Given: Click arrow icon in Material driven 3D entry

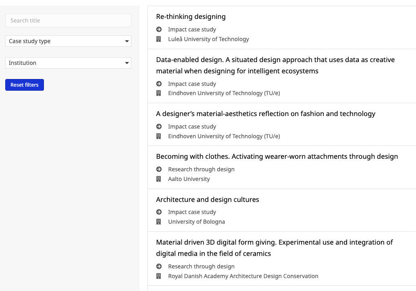Looking at the screenshot, I should (x=159, y=266).
